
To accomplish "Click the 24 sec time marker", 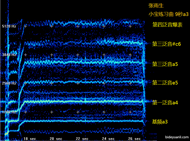I will 108,138.
